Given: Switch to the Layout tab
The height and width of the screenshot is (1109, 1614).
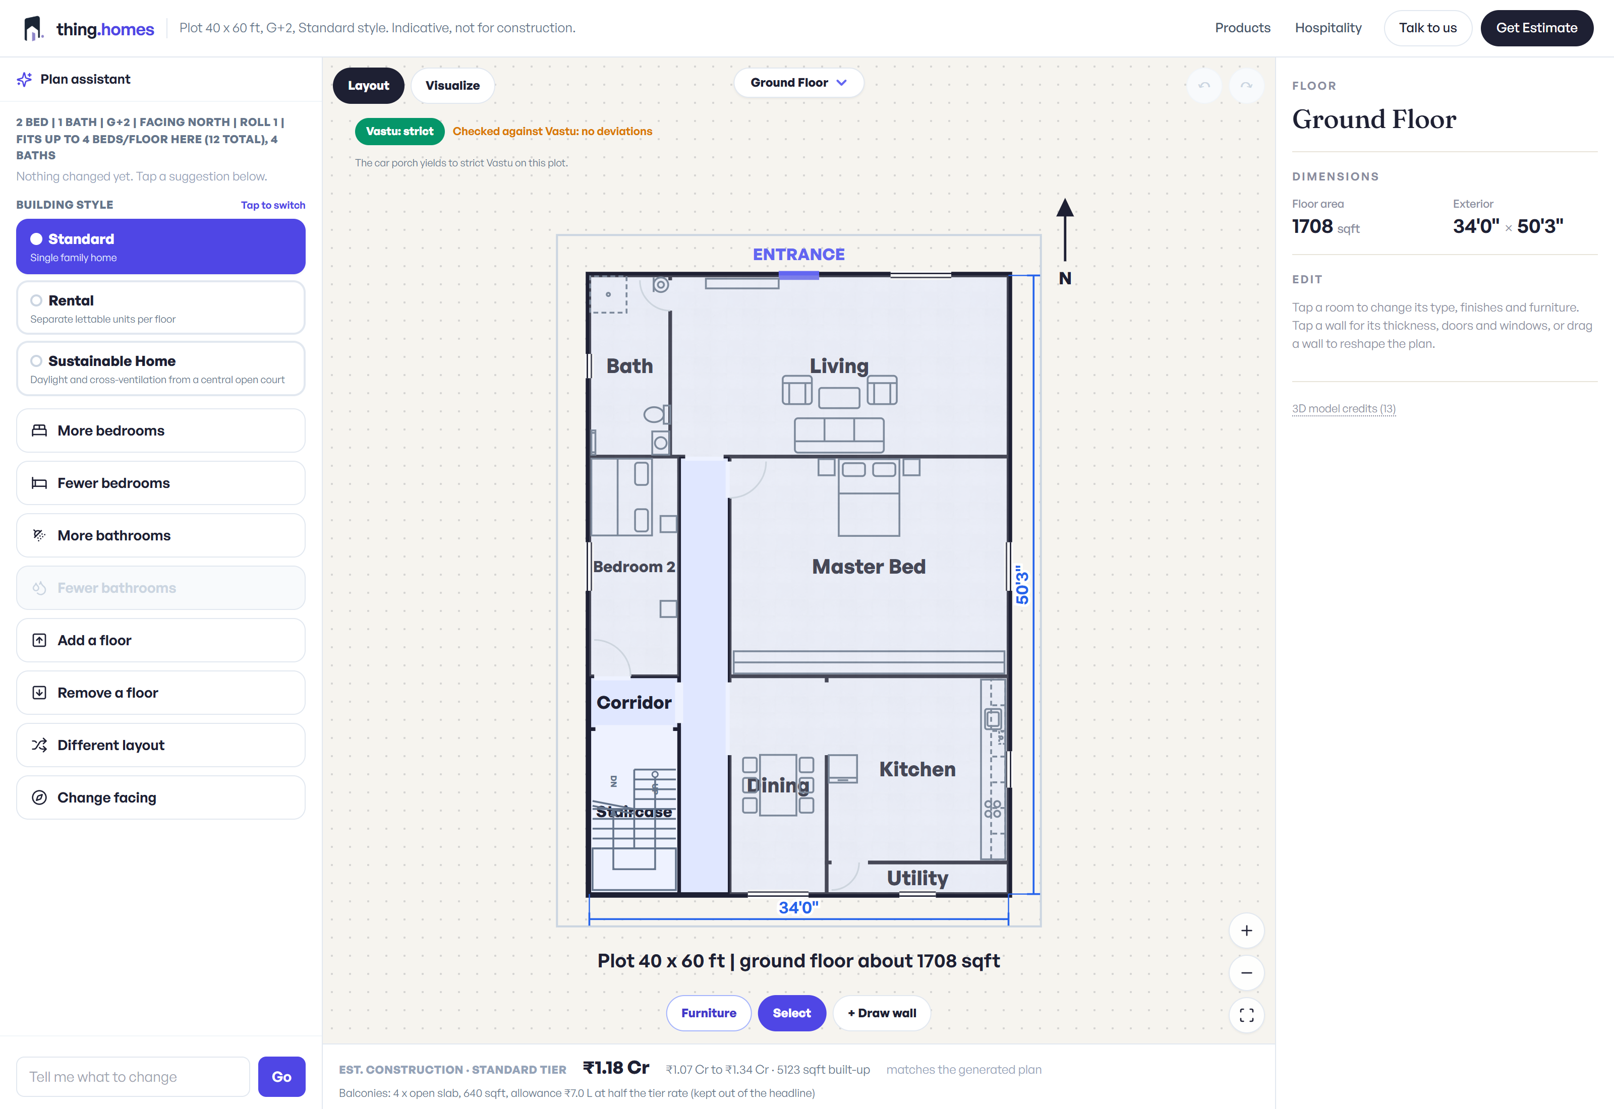Looking at the screenshot, I should [368, 86].
